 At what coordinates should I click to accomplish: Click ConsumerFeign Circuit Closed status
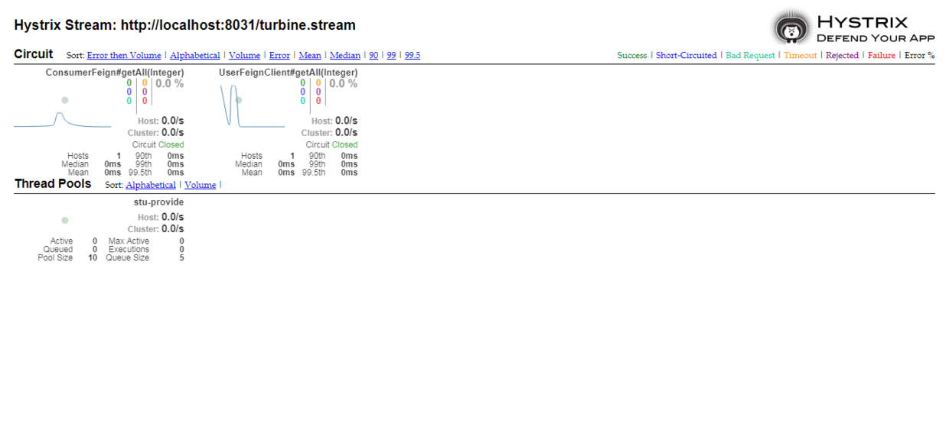tap(158, 144)
